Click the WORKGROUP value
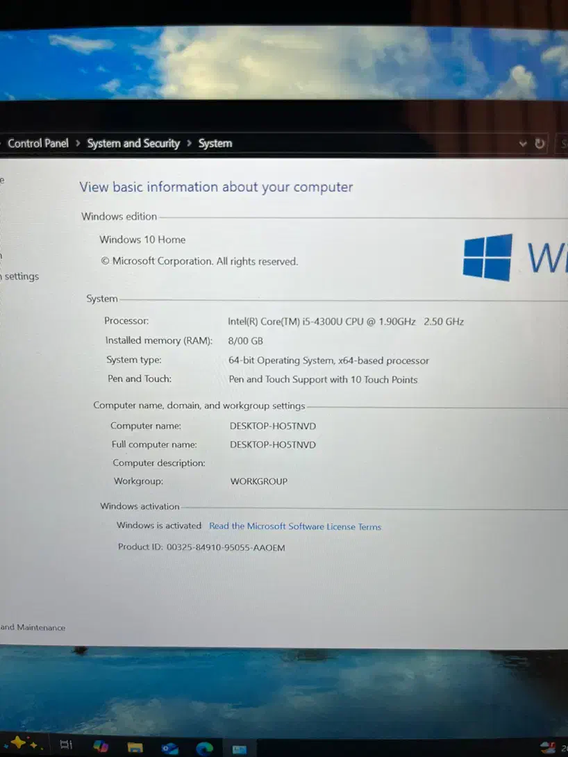Screen dimensions: 568x757 click(259, 481)
